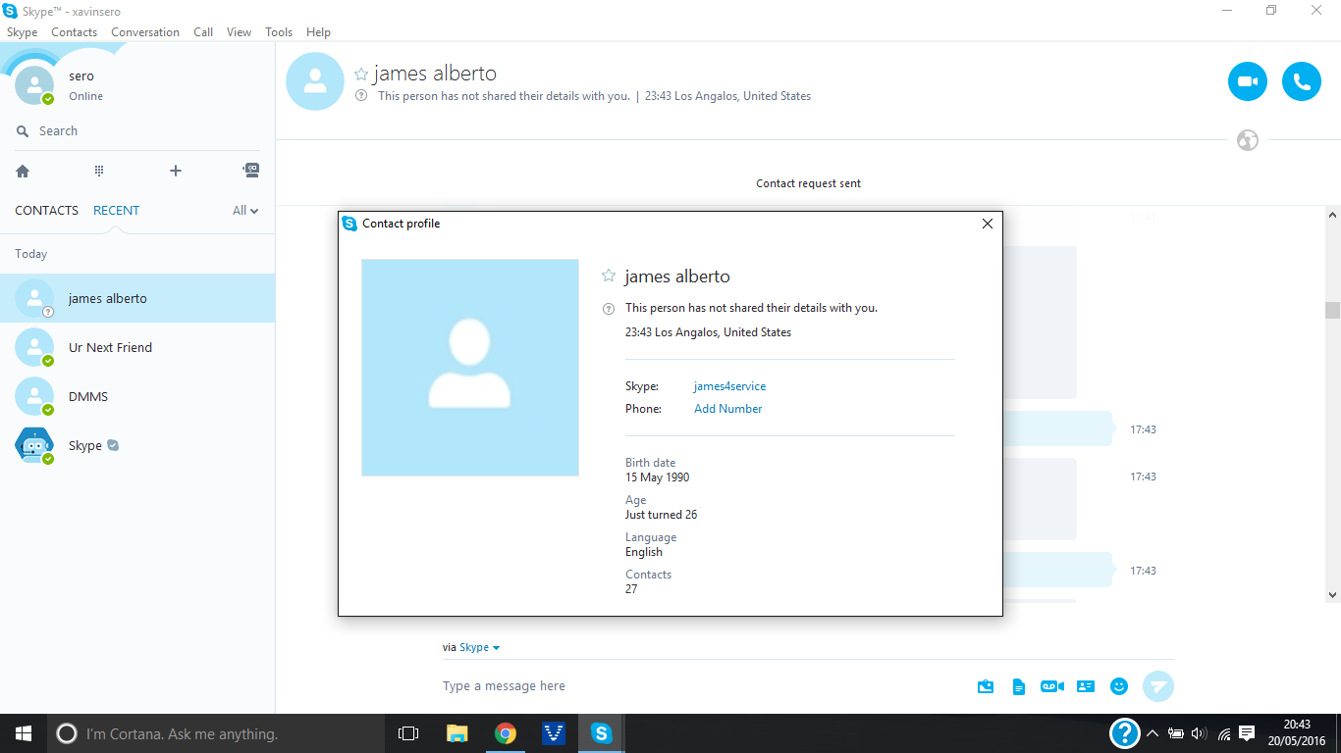
Task: Open Google Chrome from the taskbar
Action: [506, 733]
